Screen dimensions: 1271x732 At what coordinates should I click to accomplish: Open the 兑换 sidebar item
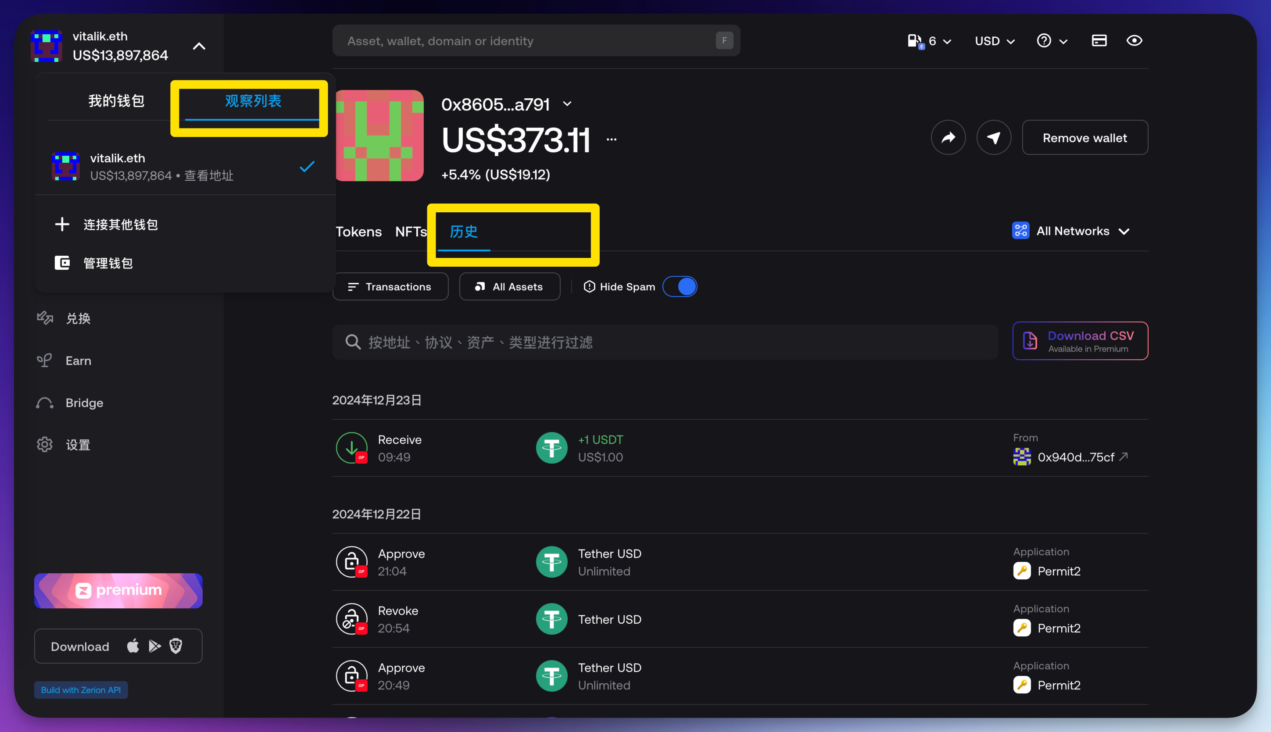click(x=78, y=318)
